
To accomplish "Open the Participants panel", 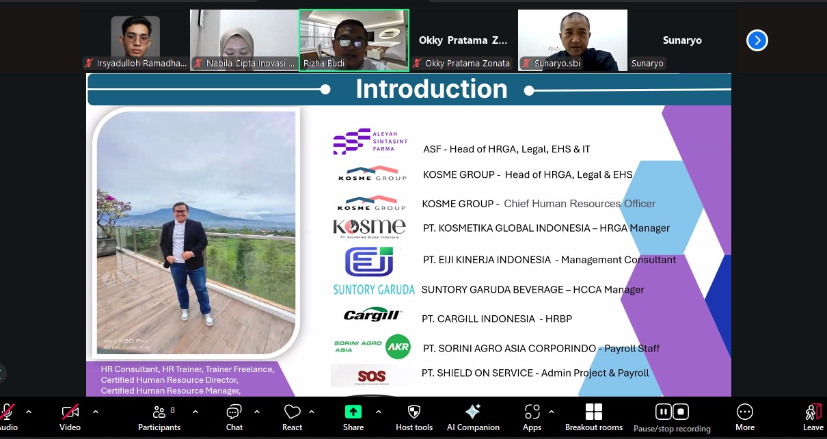I will [159, 417].
